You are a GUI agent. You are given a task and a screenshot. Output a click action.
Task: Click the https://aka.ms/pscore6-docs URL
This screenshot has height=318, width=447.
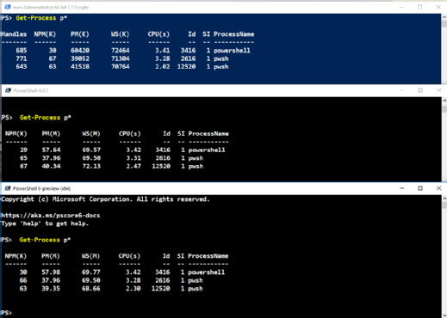click(x=51, y=216)
